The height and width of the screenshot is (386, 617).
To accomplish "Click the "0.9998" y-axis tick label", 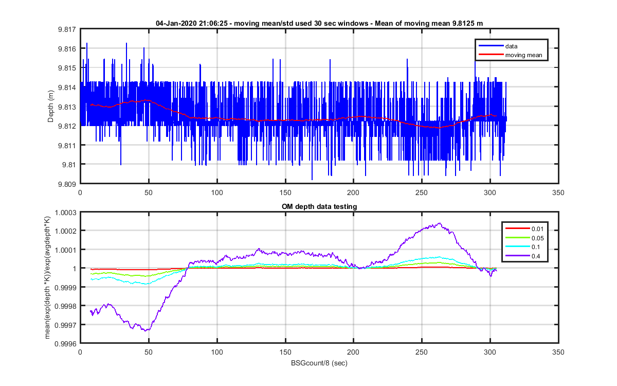I will tap(66, 306).
